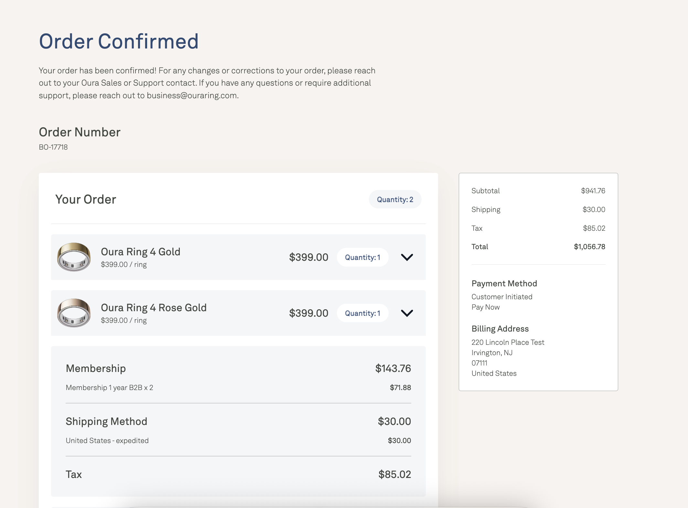Click the United States - expedited shipping line
The width and height of the screenshot is (688, 508).
point(107,440)
